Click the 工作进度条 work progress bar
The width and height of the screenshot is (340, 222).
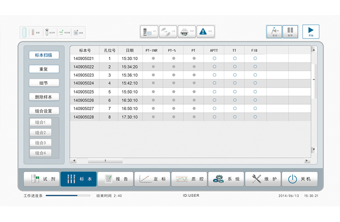(x=68, y=195)
